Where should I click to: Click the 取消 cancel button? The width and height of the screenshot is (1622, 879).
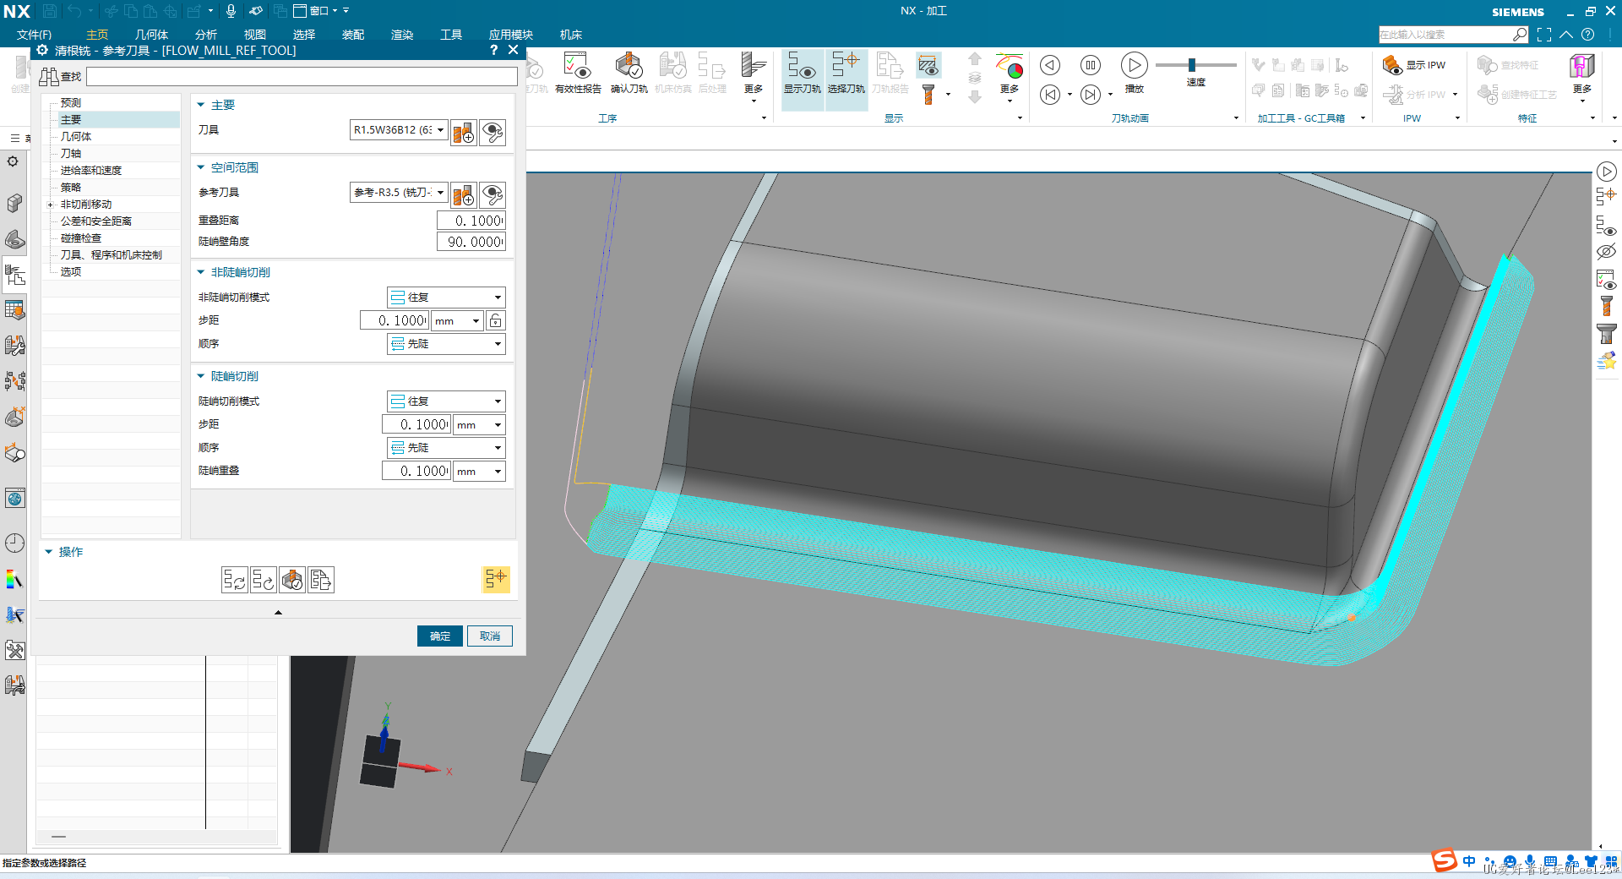click(490, 636)
